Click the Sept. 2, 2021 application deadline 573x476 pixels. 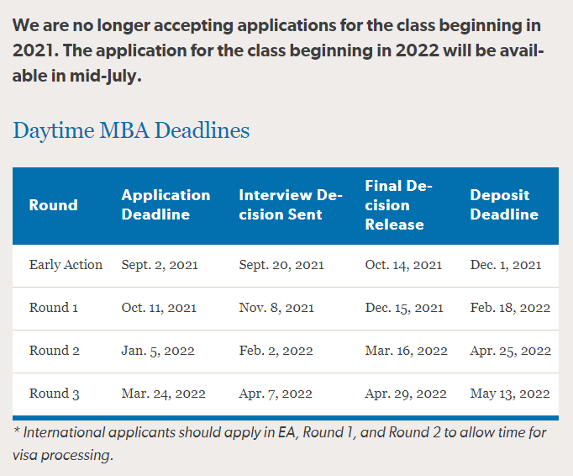pos(160,265)
